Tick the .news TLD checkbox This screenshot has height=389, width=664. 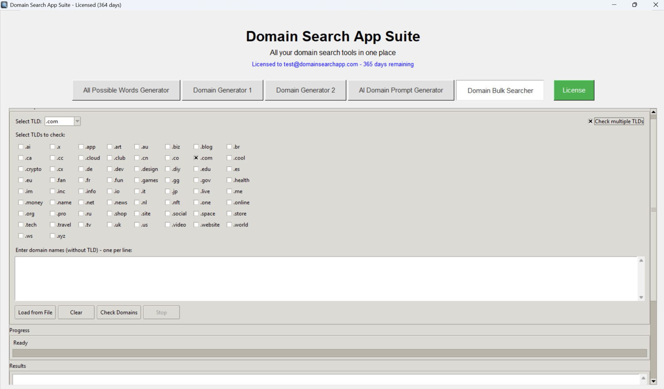coord(109,202)
